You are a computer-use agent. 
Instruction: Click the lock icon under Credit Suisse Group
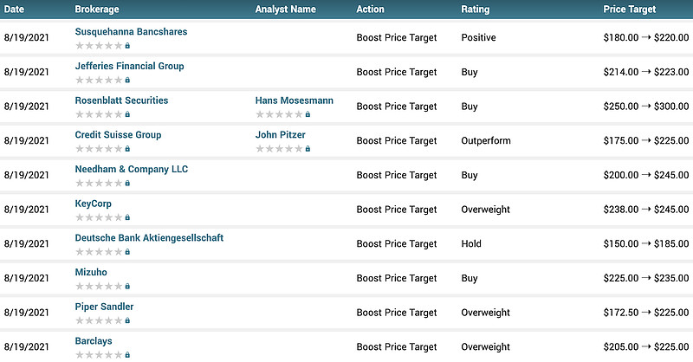[x=127, y=148]
